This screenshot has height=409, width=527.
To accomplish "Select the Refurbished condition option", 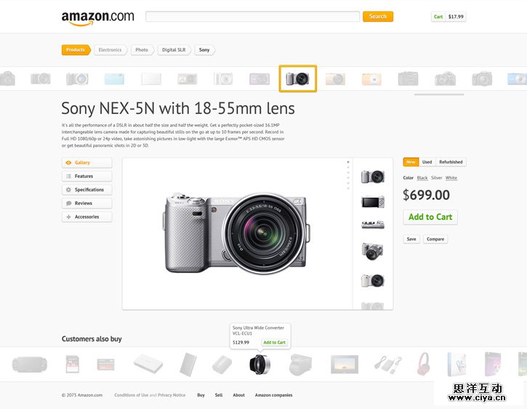I will point(451,162).
